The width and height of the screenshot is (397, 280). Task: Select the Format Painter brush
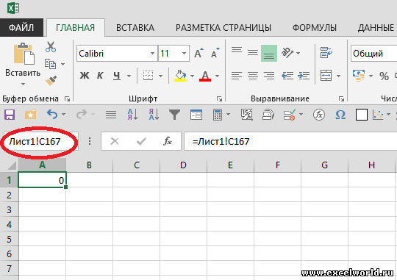[x=51, y=81]
